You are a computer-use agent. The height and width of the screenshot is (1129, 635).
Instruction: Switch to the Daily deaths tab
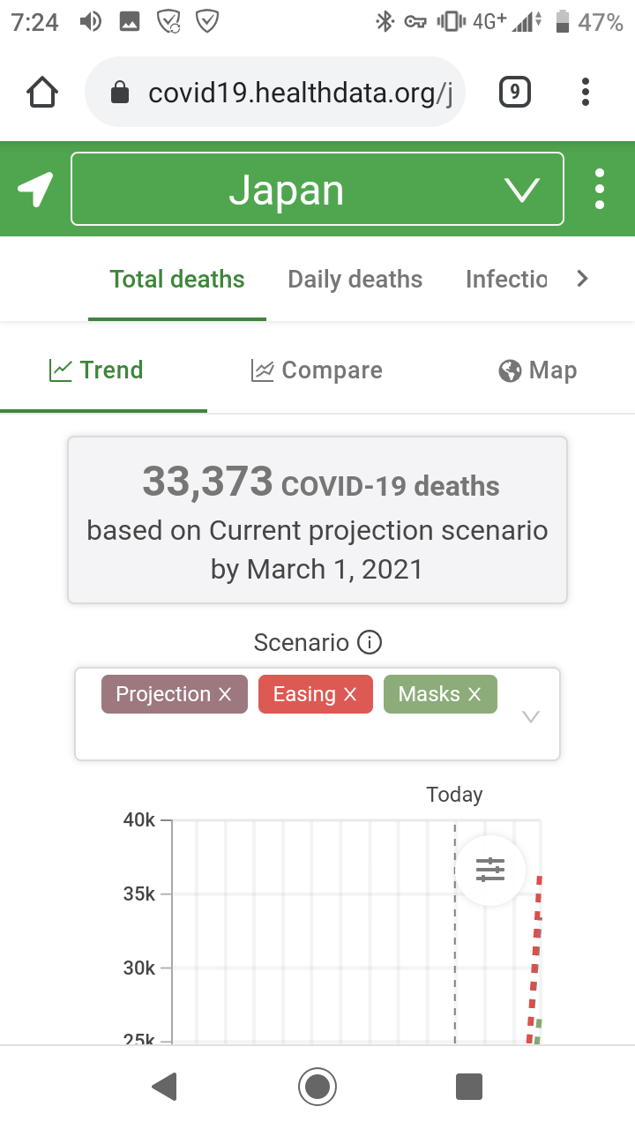pos(355,280)
